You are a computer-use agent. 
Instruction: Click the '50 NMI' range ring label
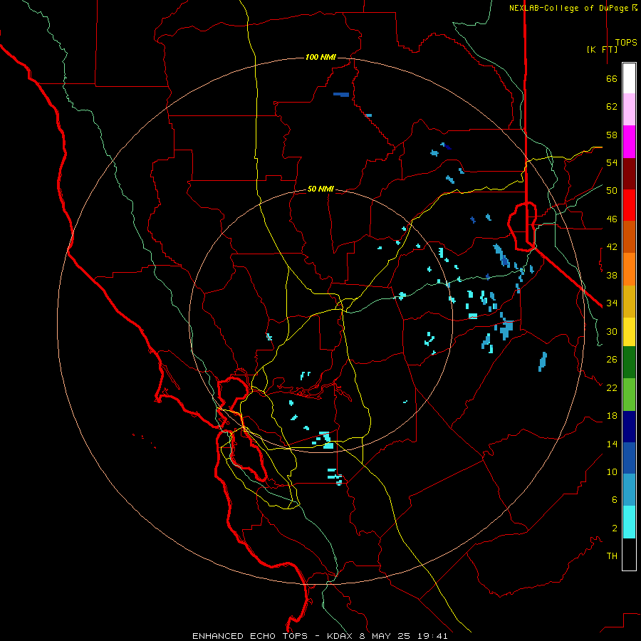point(320,189)
